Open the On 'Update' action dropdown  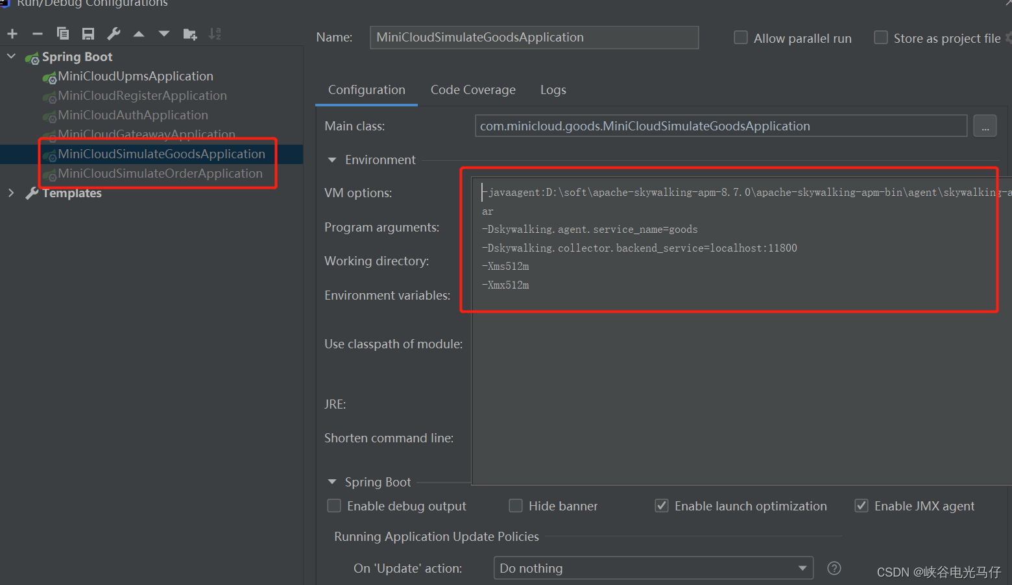(653, 568)
